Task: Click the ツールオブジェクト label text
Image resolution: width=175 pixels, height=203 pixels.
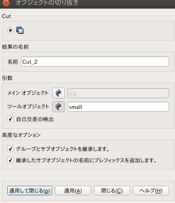Action: [28, 107]
